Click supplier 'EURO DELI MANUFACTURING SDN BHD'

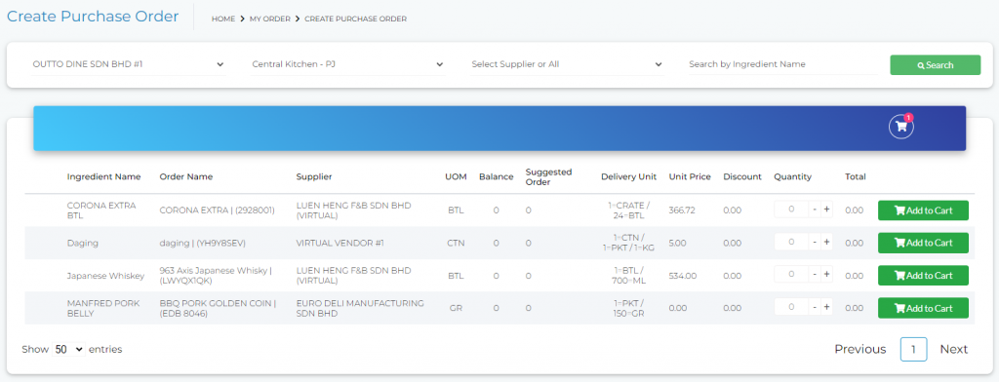[360, 308]
